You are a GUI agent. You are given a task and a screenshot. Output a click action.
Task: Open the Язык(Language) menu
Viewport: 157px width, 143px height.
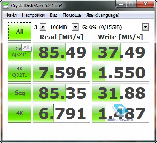[103, 15]
